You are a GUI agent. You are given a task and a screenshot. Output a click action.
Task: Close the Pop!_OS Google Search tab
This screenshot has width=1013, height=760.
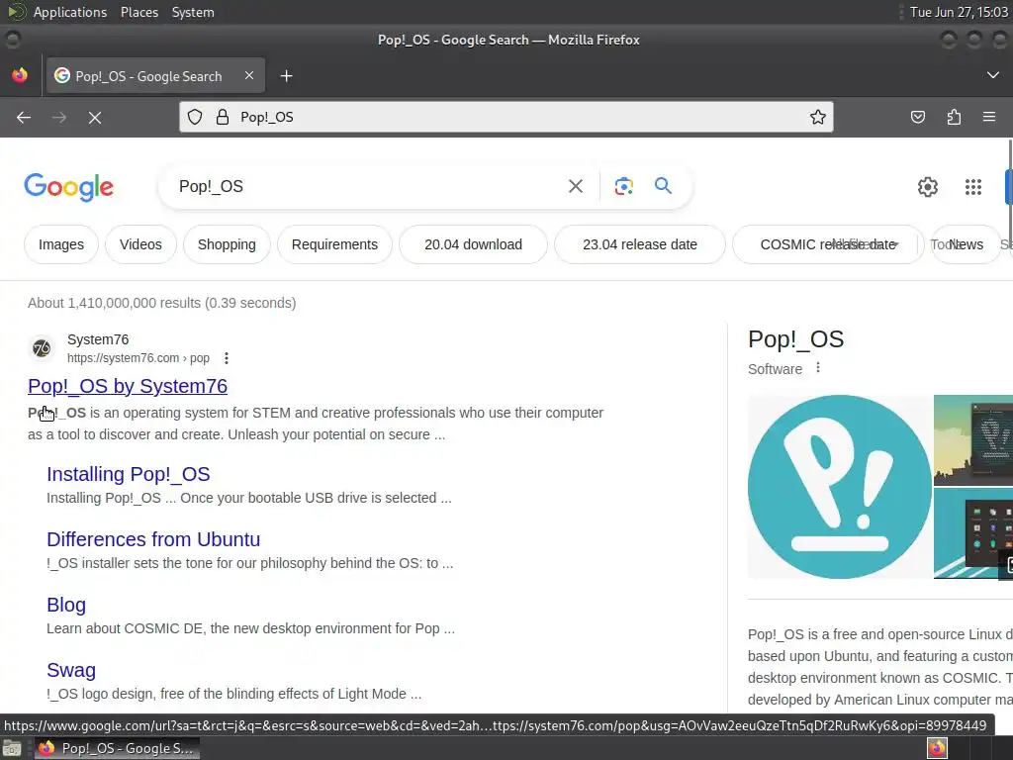[249, 75]
